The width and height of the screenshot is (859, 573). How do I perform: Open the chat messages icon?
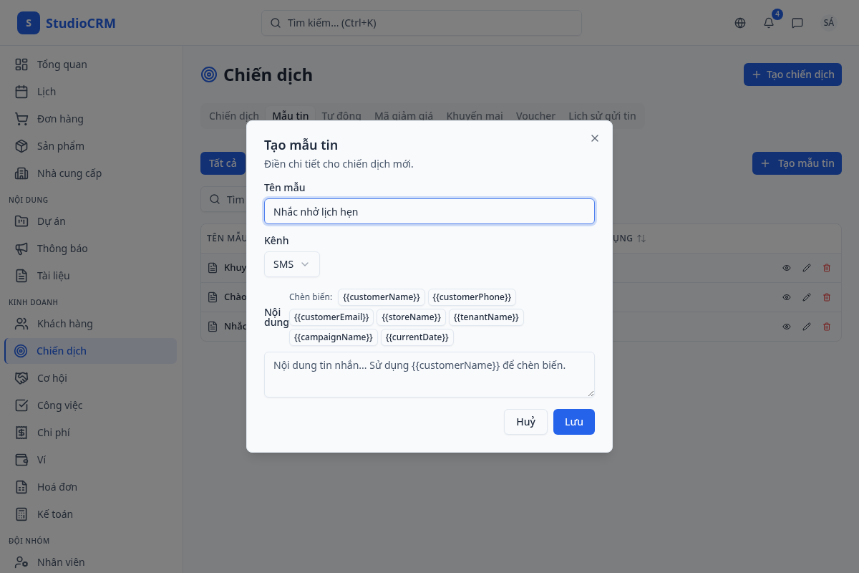coord(797,23)
